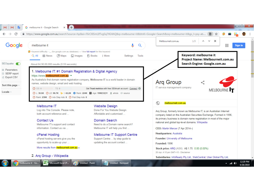This screenshot has height=190, width=254.
Task: Switch to the News results tab
Action: pos(47,56)
